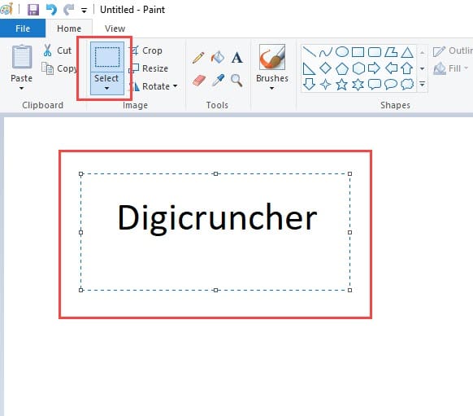
Task: Select the Eraser tool
Action: pos(198,81)
